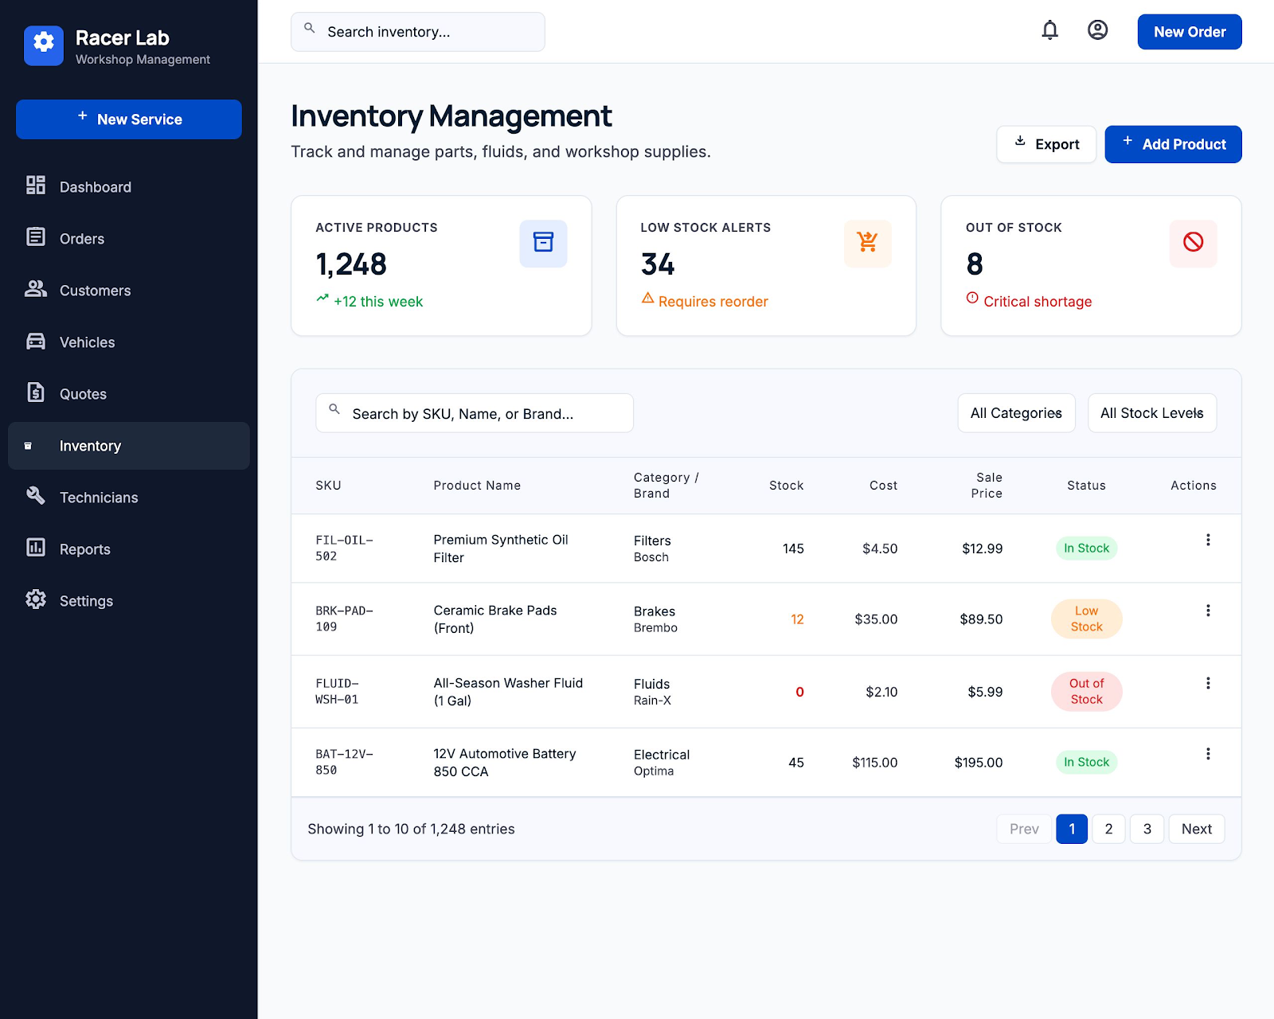This screenshot has height=1019, width=1274.
Task: Select Inventory in sidebar
Action: (x=129, y=446)
